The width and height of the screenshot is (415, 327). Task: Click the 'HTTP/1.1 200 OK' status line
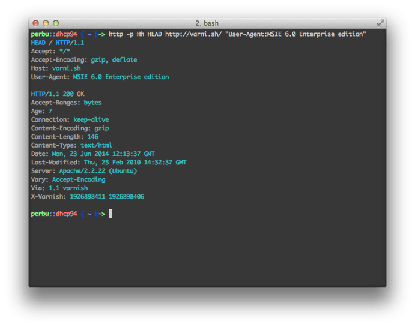click(58, 94)
